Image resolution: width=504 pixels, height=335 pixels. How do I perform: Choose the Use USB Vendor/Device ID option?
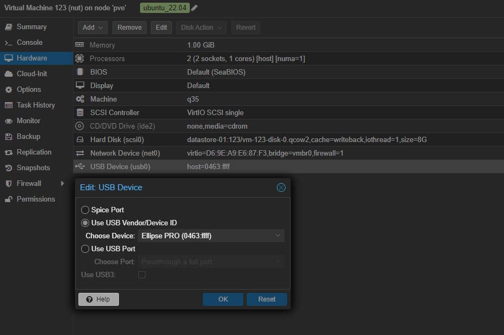(85, 223)
